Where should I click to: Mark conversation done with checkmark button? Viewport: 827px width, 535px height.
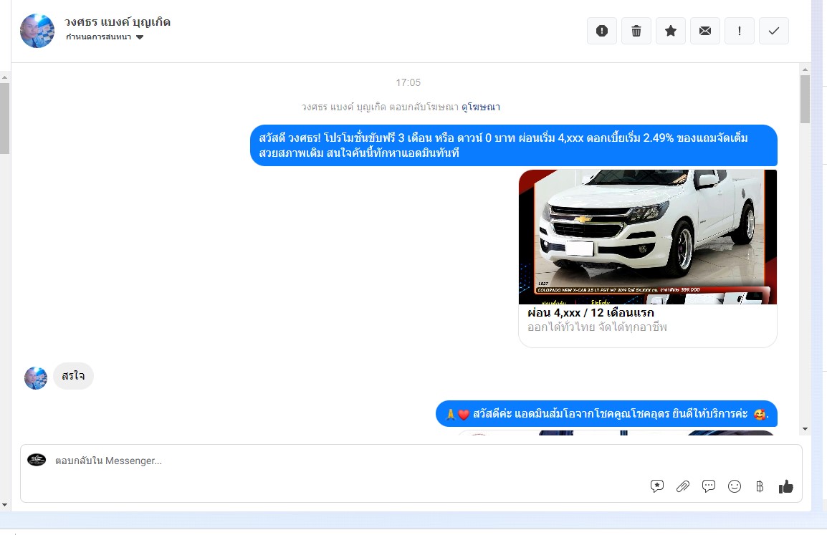774,31
